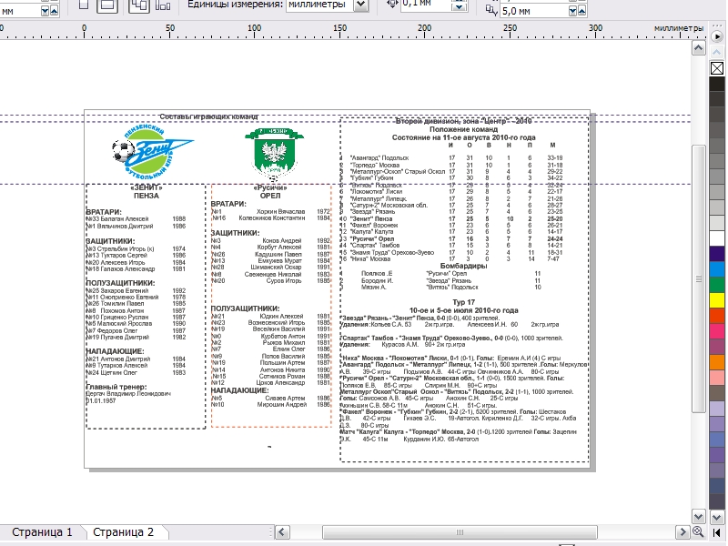Pick the black color swatch
Screen dimensions: 728x546
coord(717,84)
